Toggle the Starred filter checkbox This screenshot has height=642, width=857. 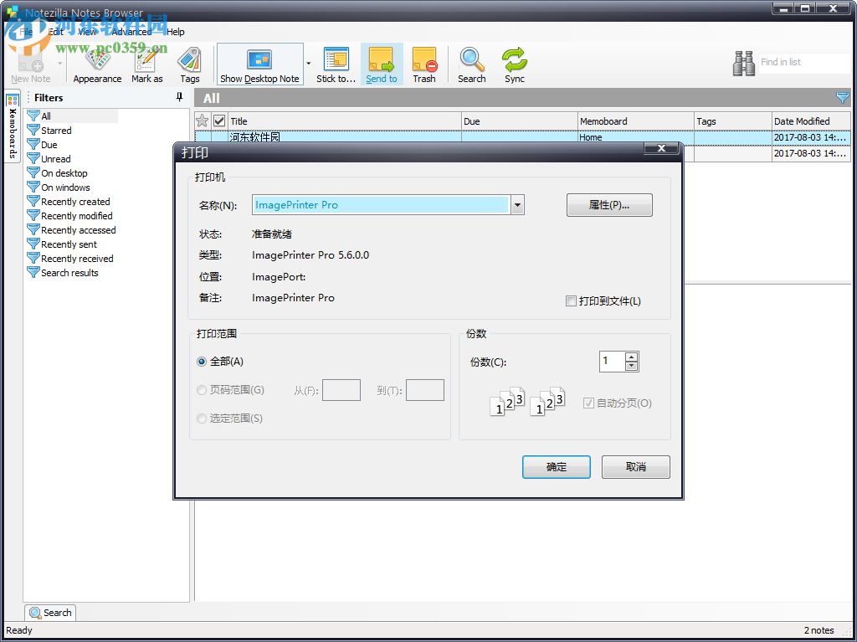pyautogui.click(x=34, y=130)
